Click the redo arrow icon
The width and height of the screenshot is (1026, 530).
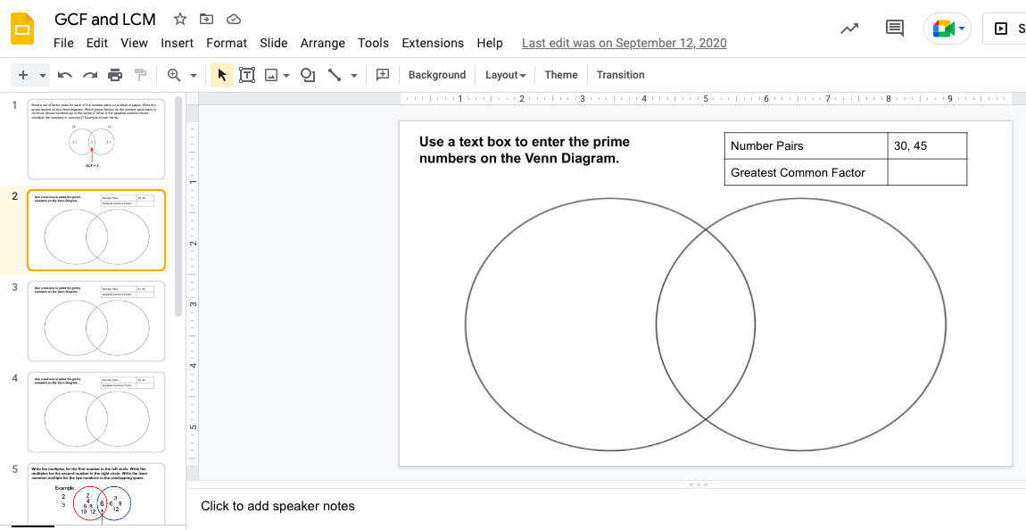pos(90,75)
